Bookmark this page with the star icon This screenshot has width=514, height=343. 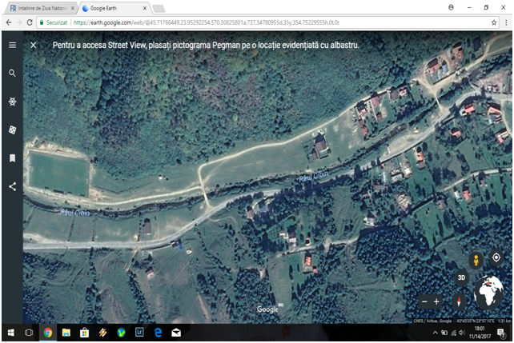(x=493, y=24)
